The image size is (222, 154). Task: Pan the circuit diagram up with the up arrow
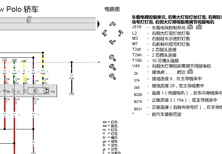point(113,24)
